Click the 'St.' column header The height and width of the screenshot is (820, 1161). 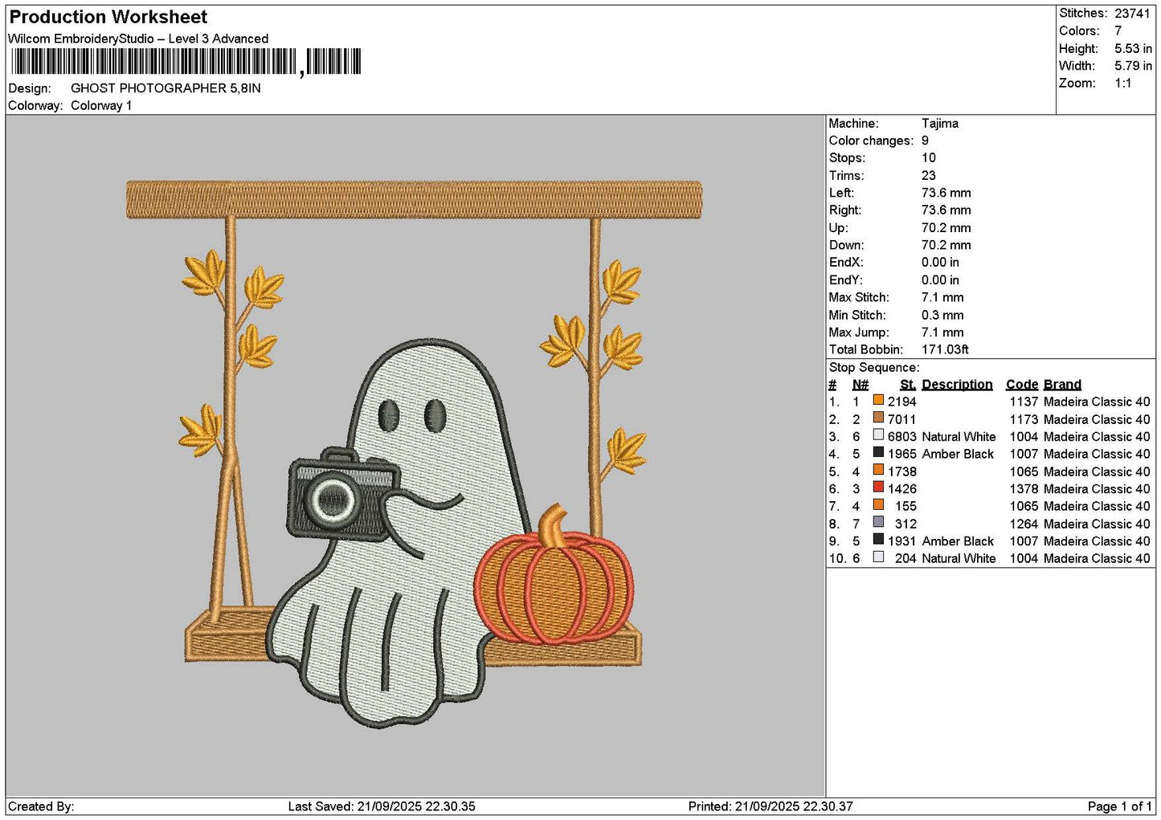coord(908,385)
